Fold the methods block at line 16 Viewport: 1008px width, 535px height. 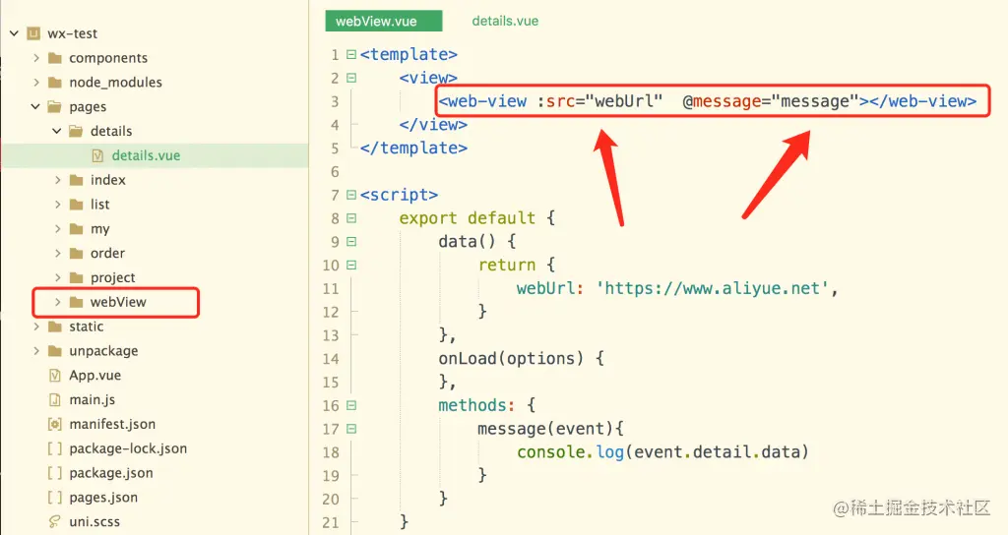coord(351,405)
